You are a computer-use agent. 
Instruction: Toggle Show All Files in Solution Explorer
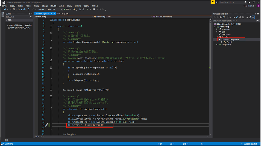pyautogui.click(x=243, y=17)
